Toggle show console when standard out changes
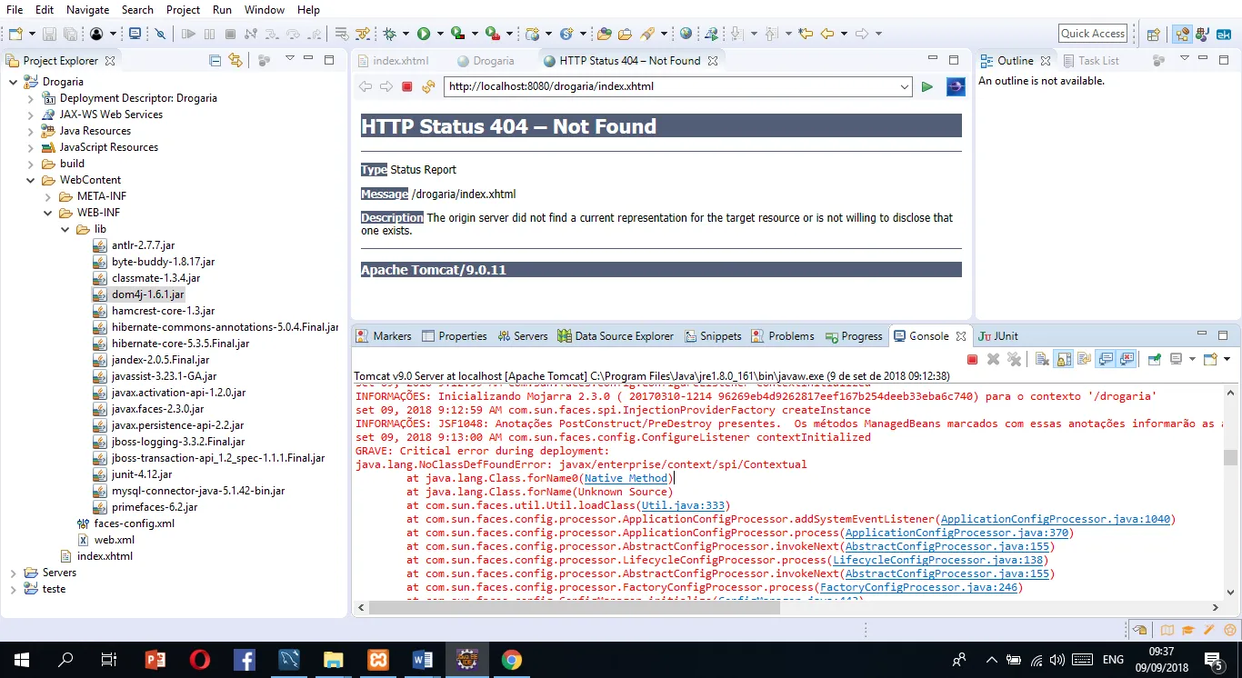 pyautogui.click(x=1106, y=359)
